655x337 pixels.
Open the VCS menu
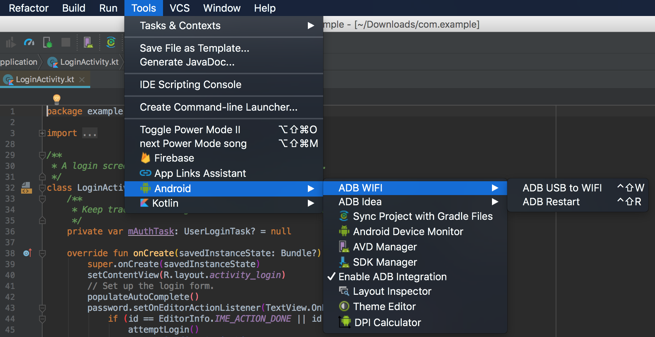click(x=179, y=8)
